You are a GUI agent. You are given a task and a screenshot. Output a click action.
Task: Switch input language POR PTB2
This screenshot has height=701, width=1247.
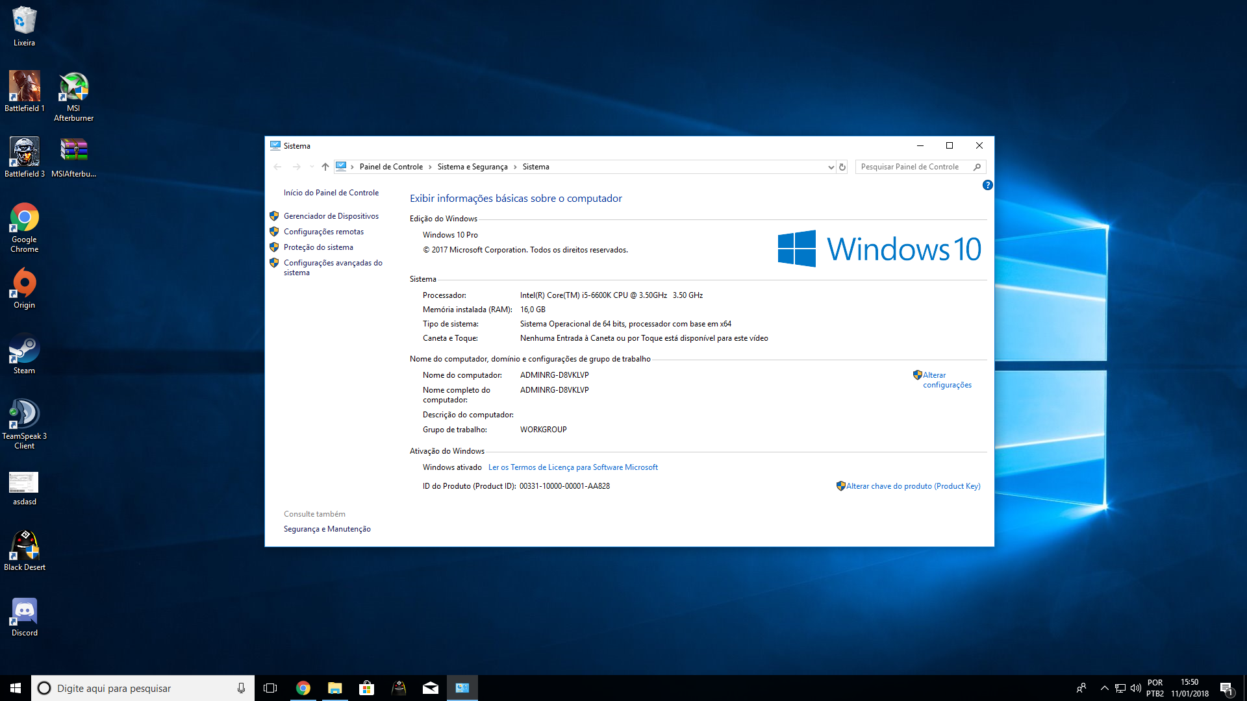[x=1155, y=688]
